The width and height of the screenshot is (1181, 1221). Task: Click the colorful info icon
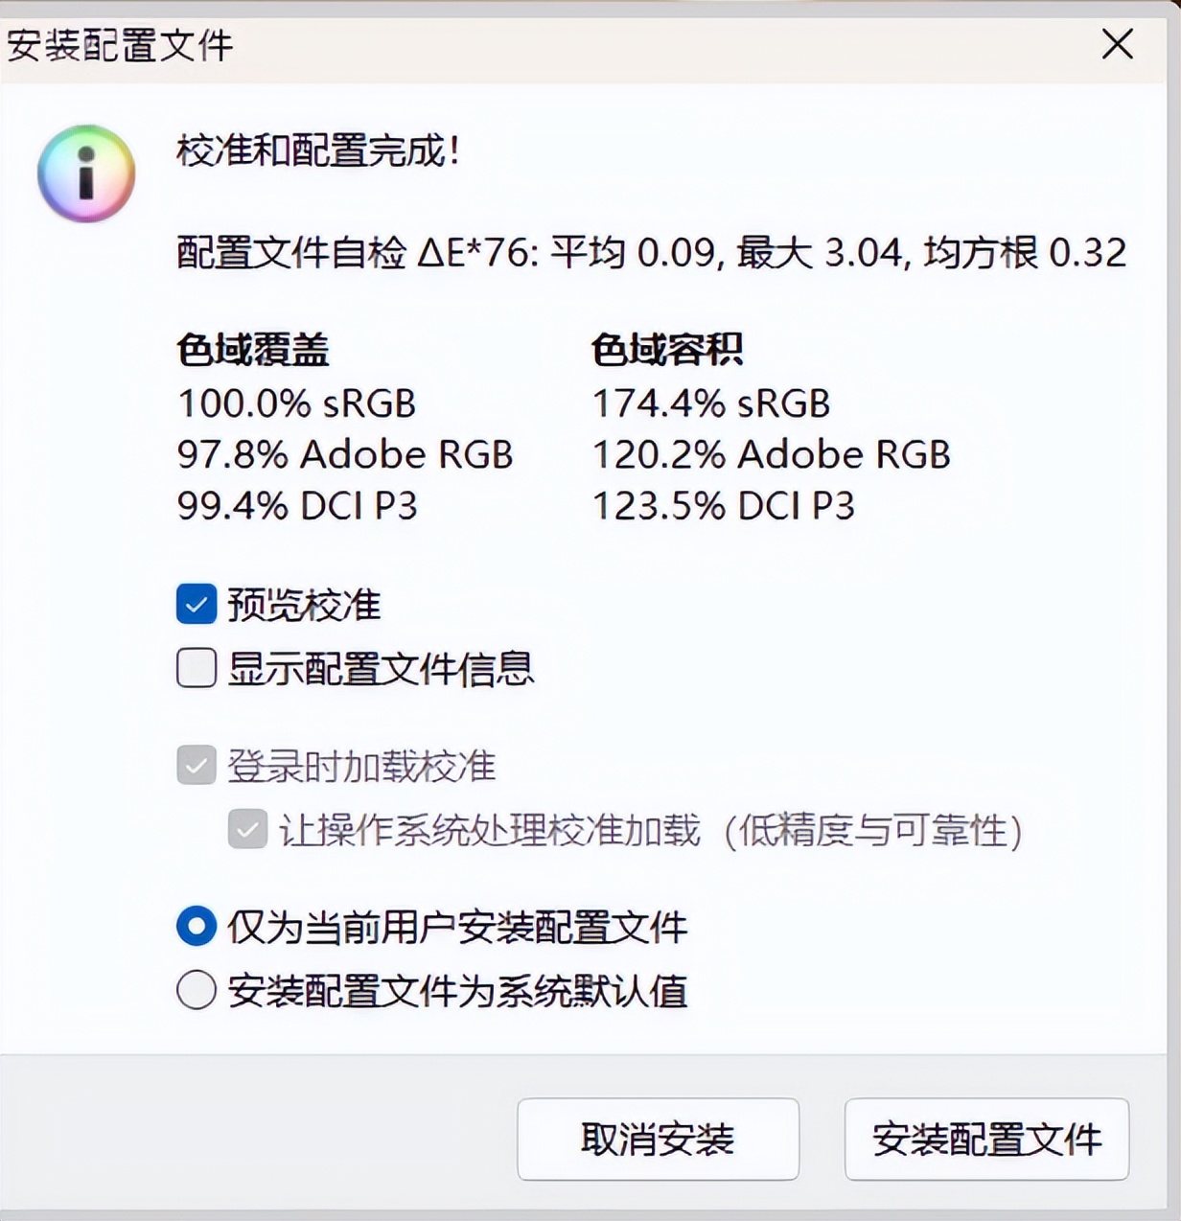pyautogui.click(x=86, y=173)
